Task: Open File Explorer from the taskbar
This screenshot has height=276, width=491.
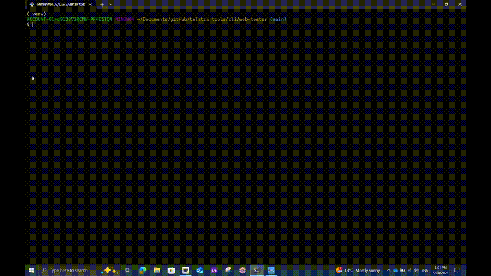Action: [157, 270]
